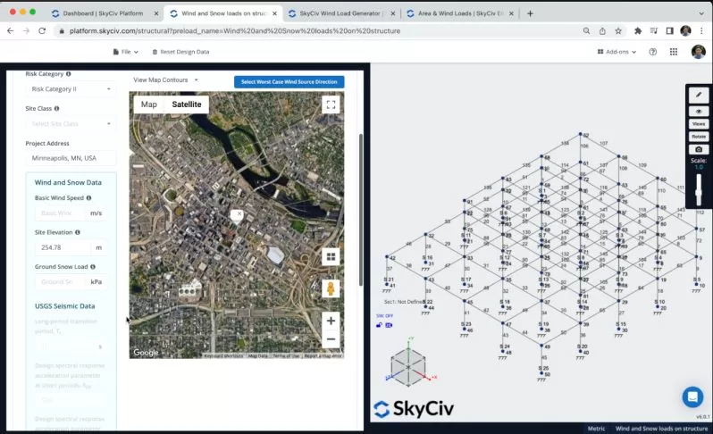Viewport: 713px width, 434px height.
Task: Click the Basic Wind Speed input
Action: (60, 213)
